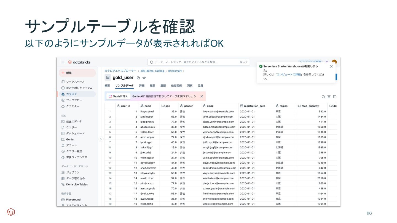397x223 pixels.
Task: Switch to the 権限 tab
Action: pos(152,86)
